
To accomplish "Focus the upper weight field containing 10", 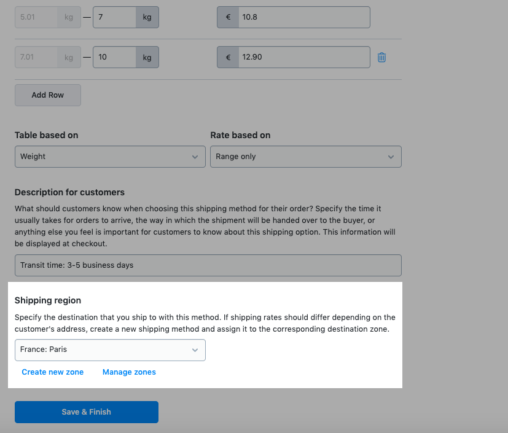I will point(114,57).
